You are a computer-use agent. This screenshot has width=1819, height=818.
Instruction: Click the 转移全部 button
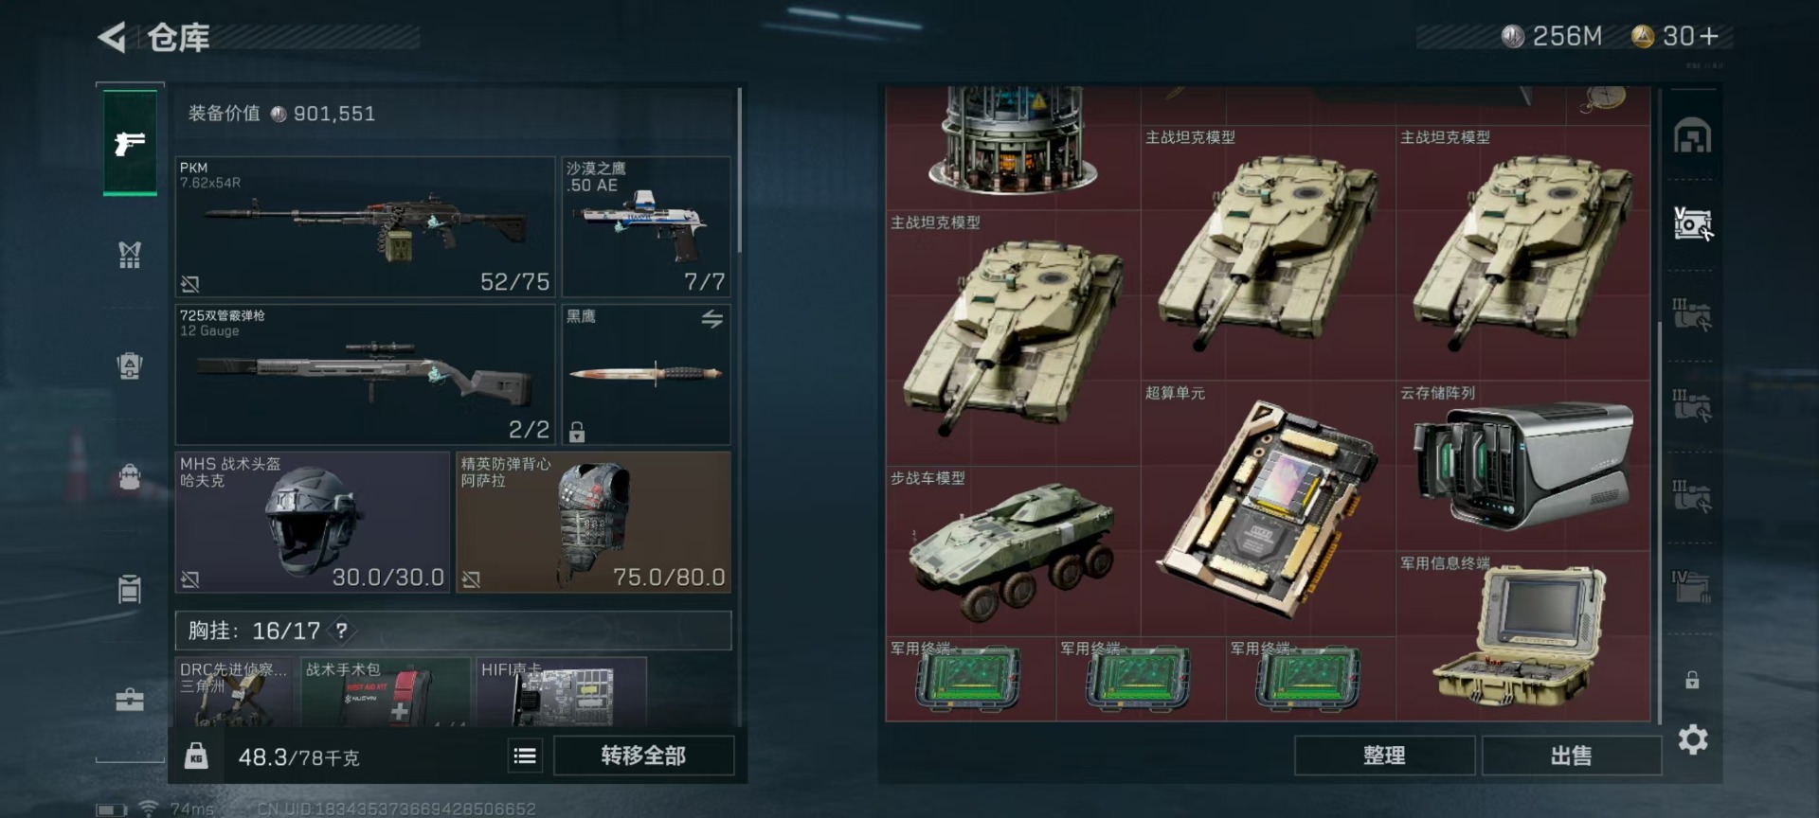(x=643, y=756)
